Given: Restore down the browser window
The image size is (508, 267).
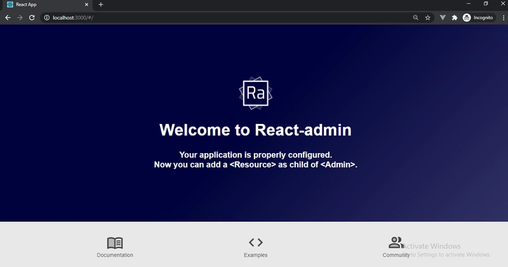Looking at the screenshot, I should click(486, 4).
